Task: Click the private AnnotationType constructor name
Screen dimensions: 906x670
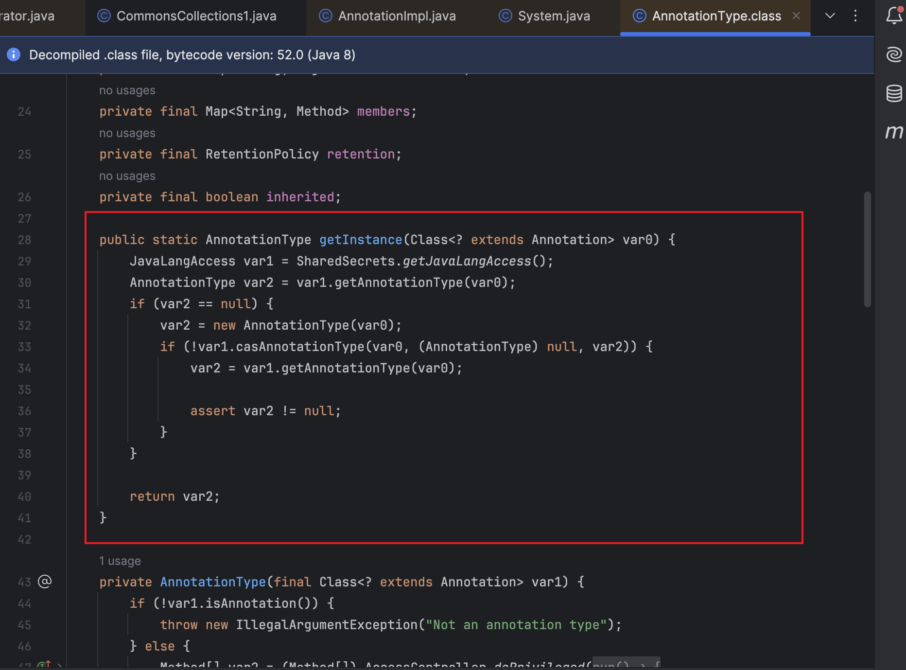Action: coord(213,582)
